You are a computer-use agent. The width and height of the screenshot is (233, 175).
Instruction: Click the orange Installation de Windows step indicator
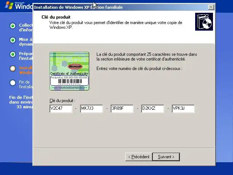13,69
